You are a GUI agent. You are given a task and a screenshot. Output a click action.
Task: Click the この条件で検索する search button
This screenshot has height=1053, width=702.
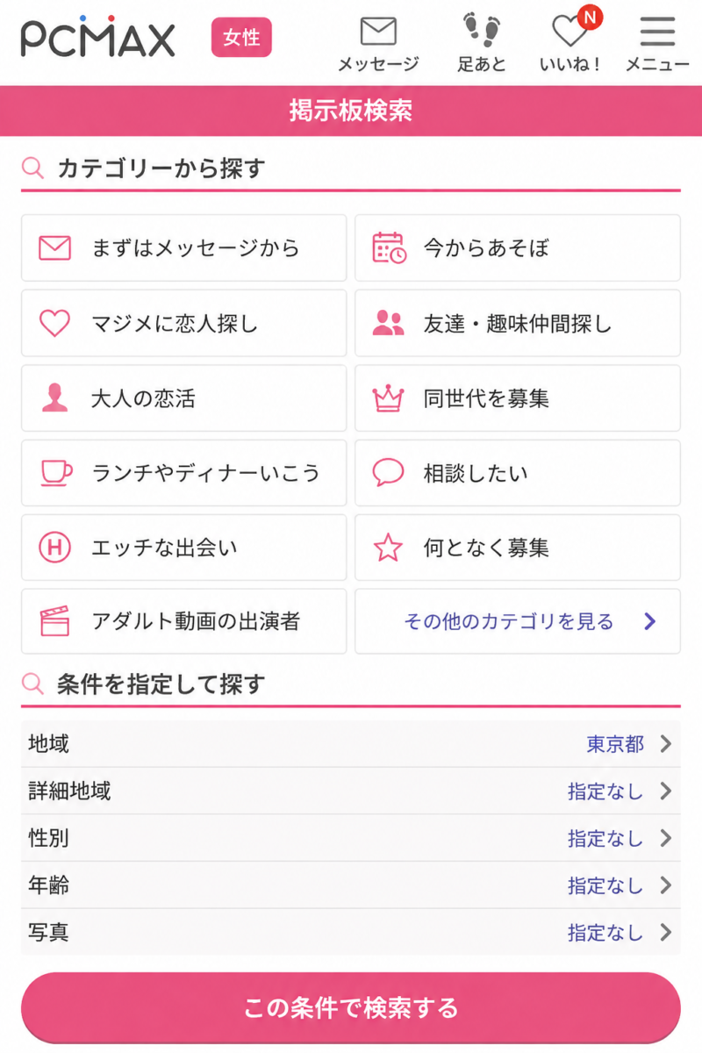[x=351, y=1007]
